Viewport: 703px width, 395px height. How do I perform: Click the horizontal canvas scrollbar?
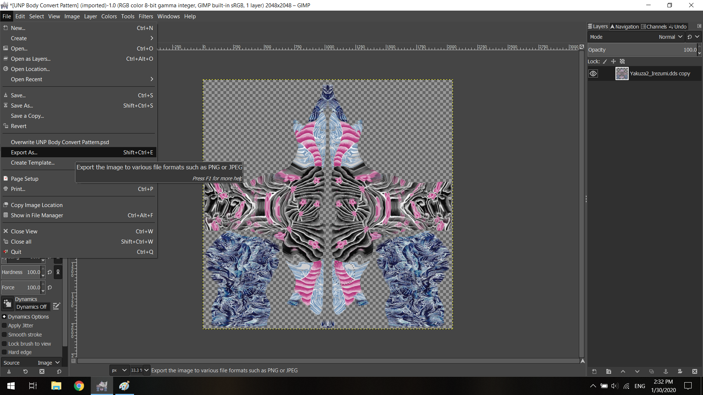(328, 361)
